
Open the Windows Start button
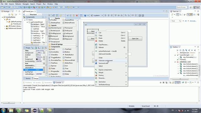(x=3, y=110)
